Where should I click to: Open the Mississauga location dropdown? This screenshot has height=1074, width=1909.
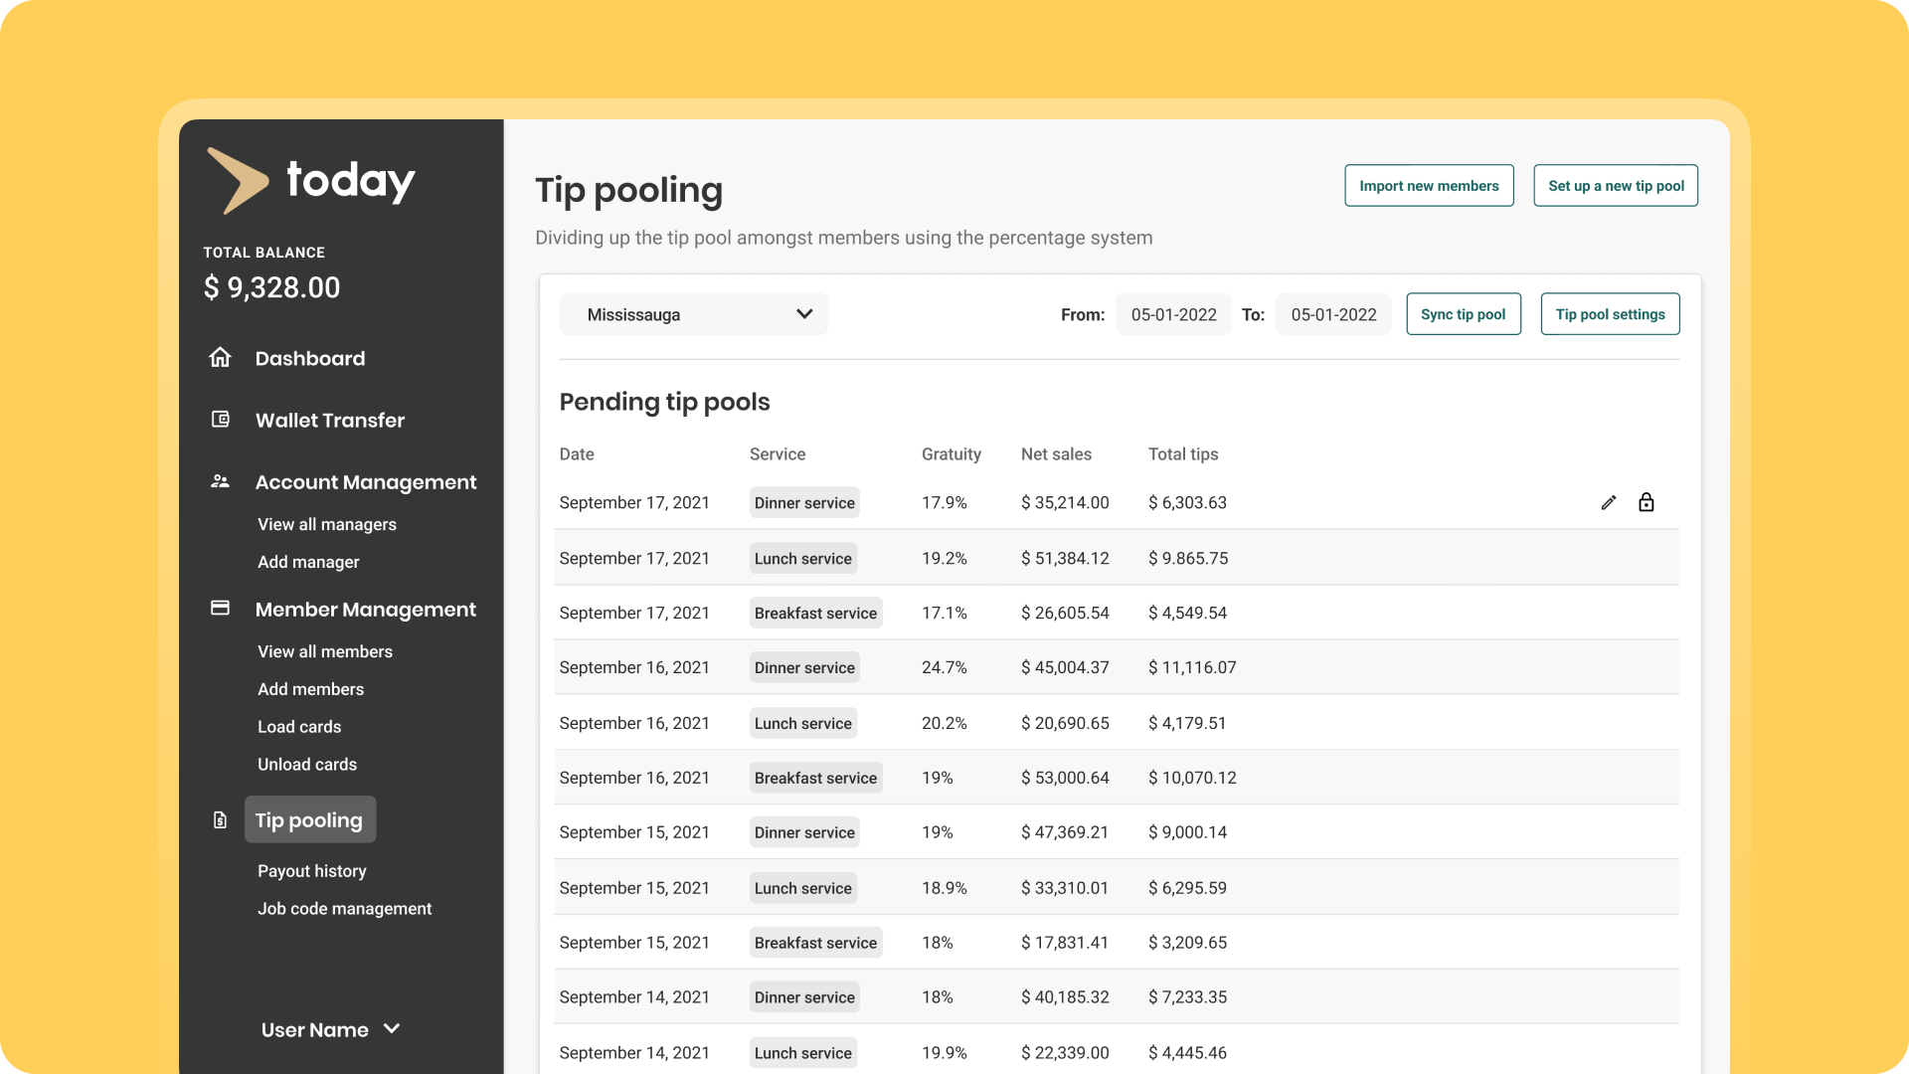click(x=694, y=314)
